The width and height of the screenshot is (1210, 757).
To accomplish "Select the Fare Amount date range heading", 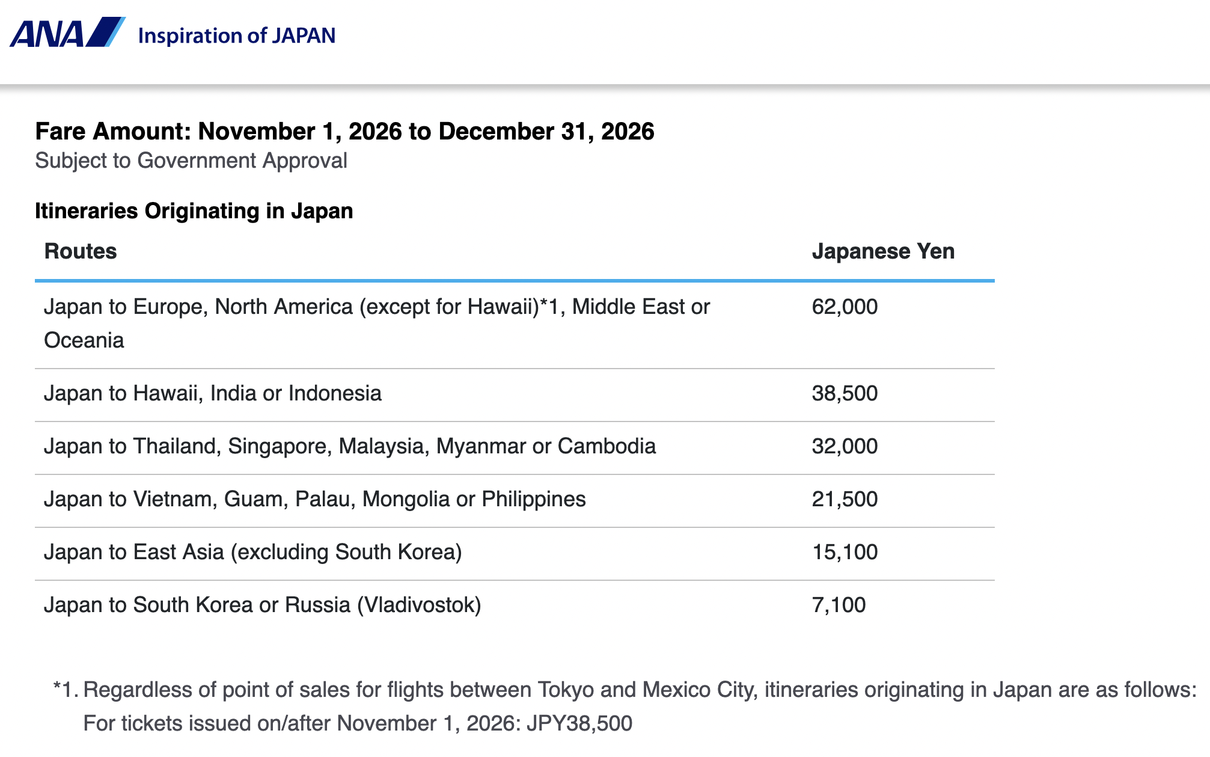I will pos(344,131).
